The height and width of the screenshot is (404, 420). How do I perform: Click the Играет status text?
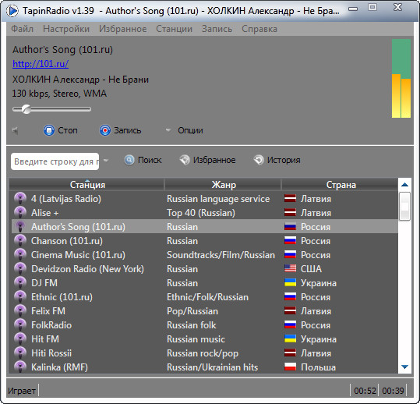22,391
